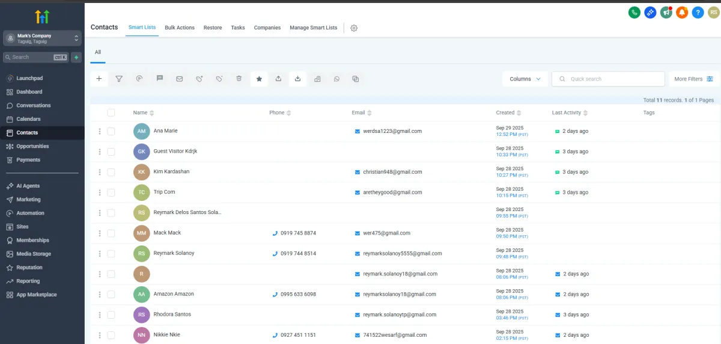Open the Mark's Company account switcher
Screen dimensions: 721x344
pyautogui.click(x=42, y=38)
